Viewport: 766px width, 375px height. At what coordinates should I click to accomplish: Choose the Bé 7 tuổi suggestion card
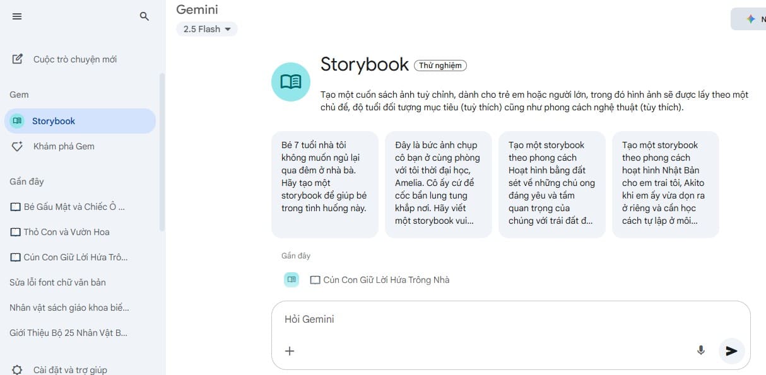(x=324, y=184)
